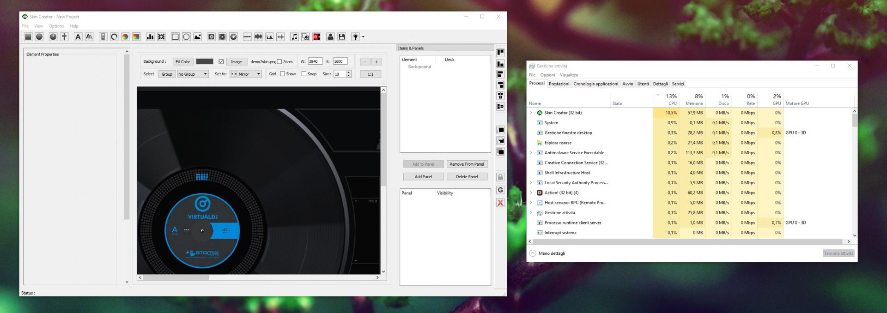887x313 pixels.
Task: Collapse details with Meno dettagli
Action: click(547, 253)
